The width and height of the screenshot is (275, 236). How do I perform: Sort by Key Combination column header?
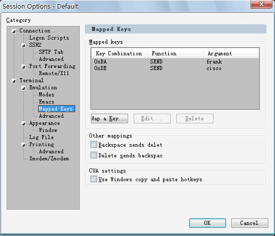pos(119,53)
